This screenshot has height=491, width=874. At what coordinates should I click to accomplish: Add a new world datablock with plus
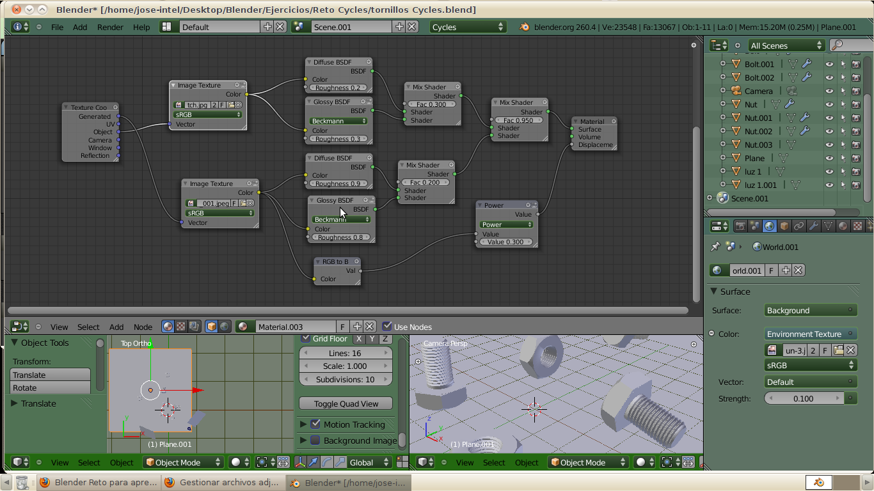[x=786, y=270]
